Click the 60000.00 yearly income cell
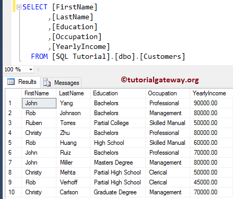The width and height of the screenshot is (233, 199). [x=212, y=143]
